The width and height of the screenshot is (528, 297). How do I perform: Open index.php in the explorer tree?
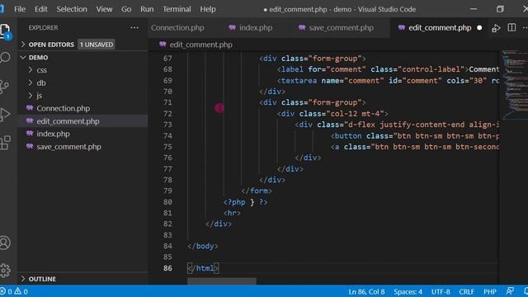(53, 134)
